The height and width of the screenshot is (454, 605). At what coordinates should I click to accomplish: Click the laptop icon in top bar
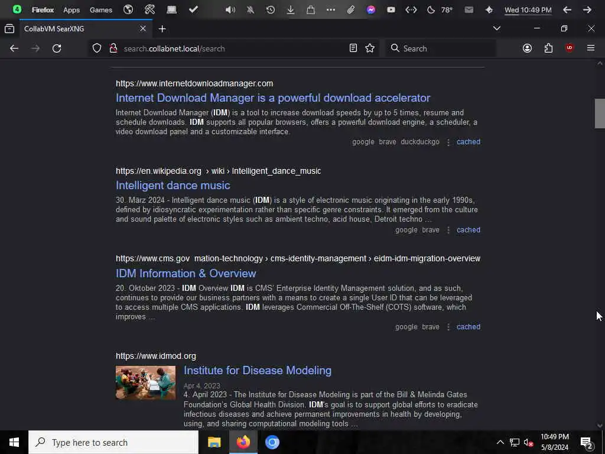point(171,9)
